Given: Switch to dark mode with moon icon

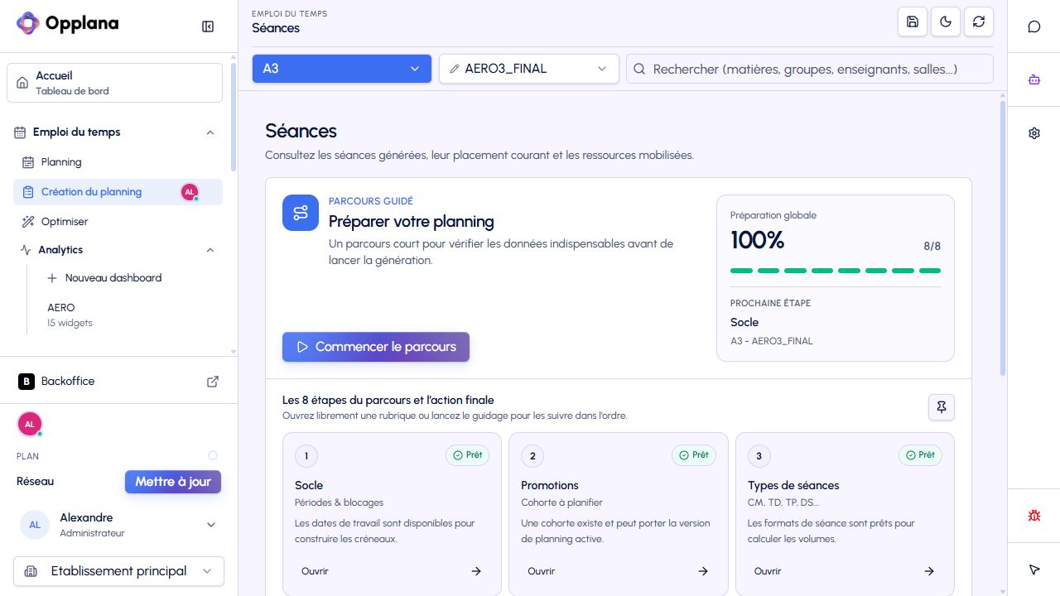Looking at the screenshot, I should pos(946,22).
